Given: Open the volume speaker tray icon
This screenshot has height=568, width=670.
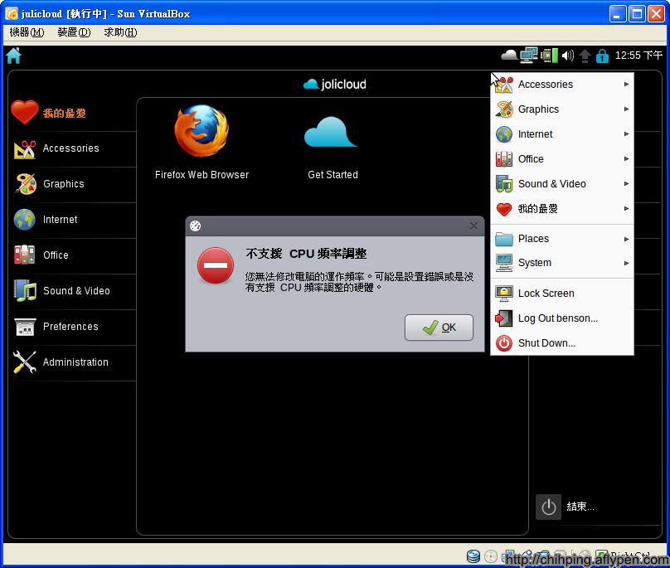Looking at the screenshot, I should [568, 56].
